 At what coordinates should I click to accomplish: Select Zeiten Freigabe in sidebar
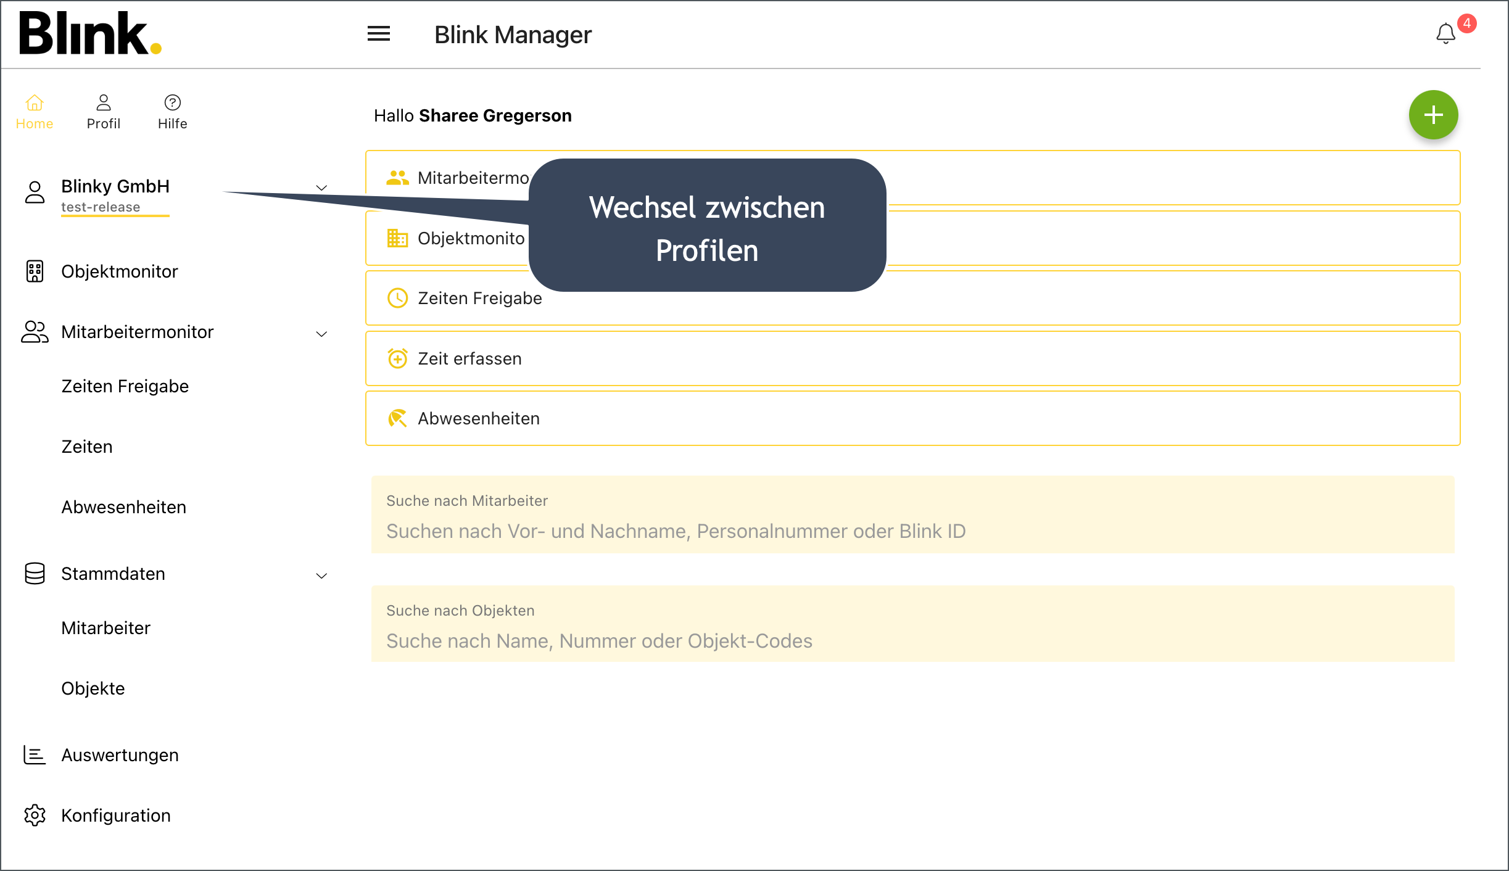(125, 386)
